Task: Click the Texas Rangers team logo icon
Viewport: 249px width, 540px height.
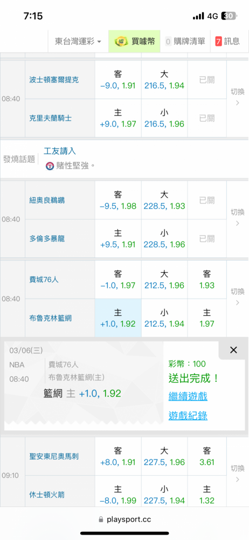Action: [50, 166]
